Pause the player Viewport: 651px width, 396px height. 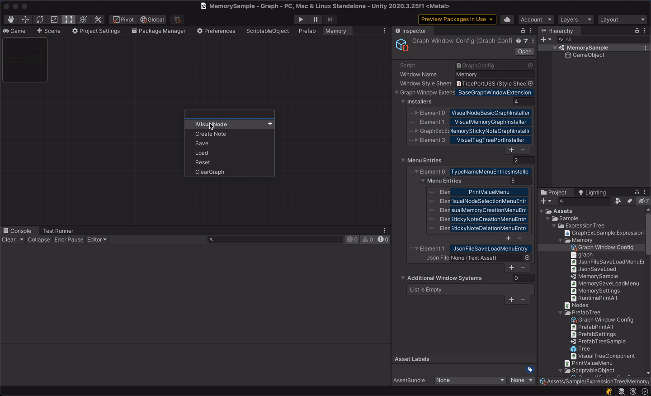[316, 19]
